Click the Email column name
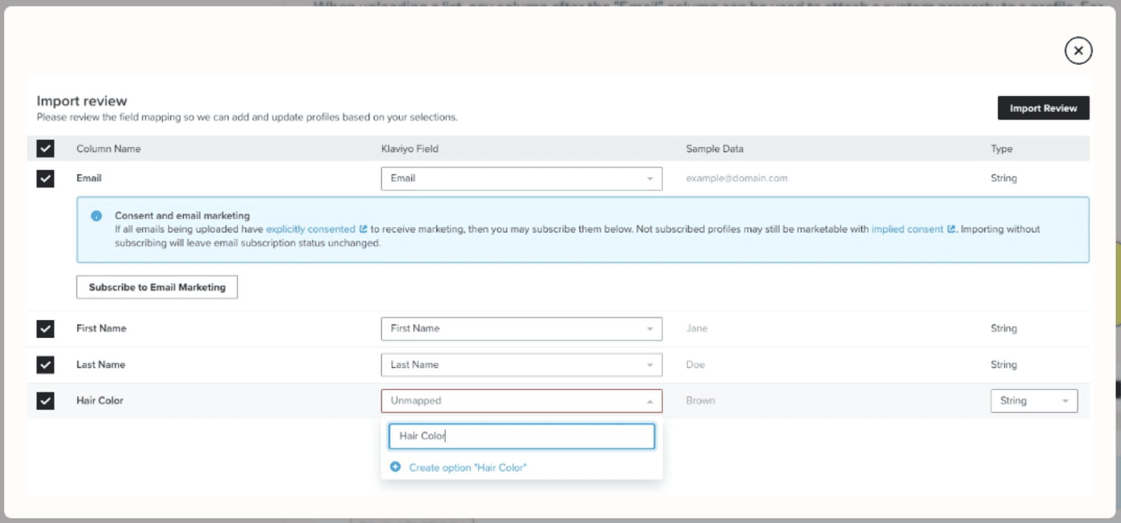This screenshot has width=1121, height=523. (x=89, y=178)
